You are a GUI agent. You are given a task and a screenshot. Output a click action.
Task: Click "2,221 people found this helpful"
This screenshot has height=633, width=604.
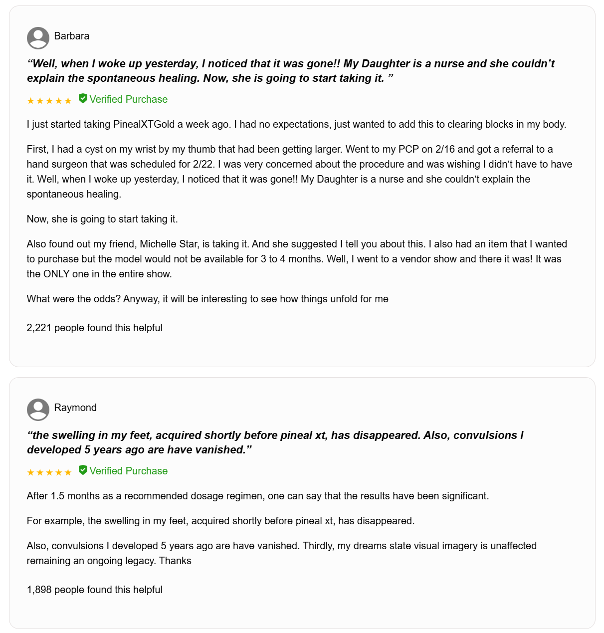point(95,328)
